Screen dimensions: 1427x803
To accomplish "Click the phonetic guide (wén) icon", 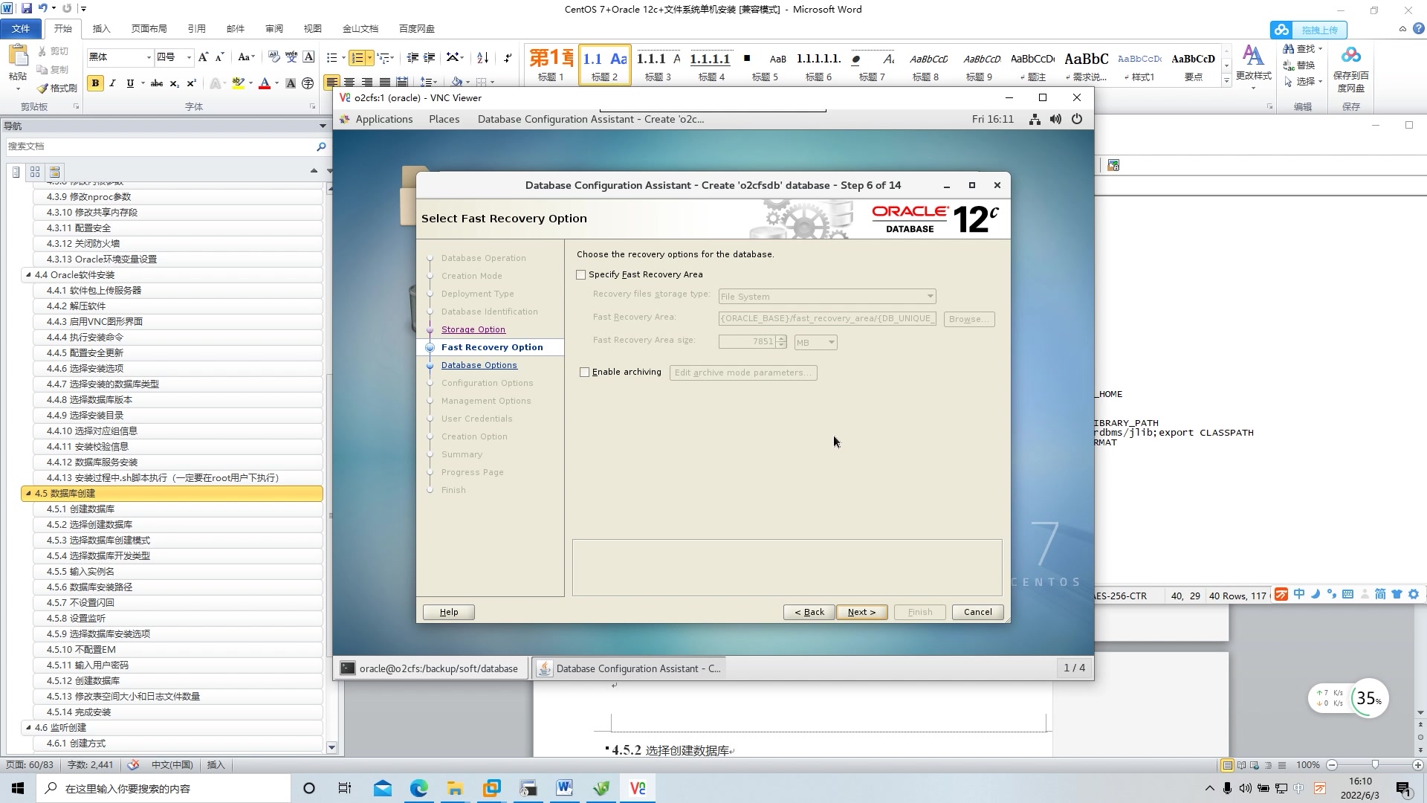I will point(291,57).
